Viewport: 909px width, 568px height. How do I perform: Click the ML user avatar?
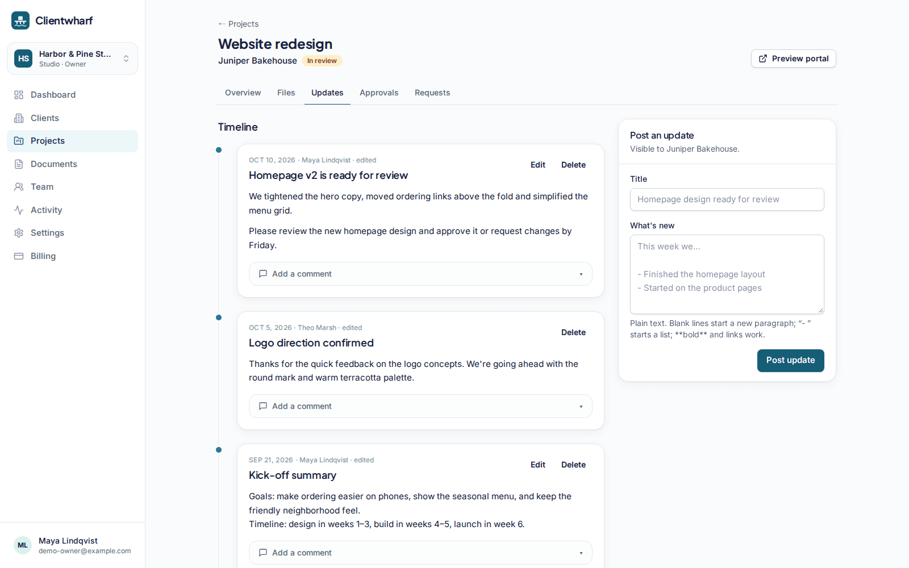point(23,545)
